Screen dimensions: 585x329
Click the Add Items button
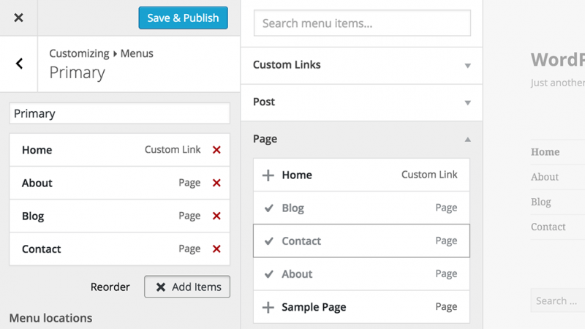point(187,287)
